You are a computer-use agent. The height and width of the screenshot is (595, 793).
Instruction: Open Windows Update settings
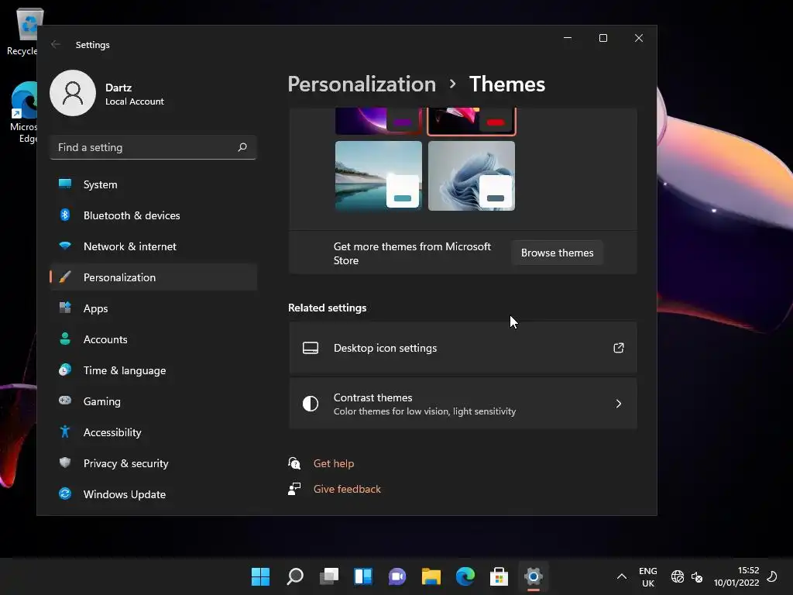tap(153, 494)
